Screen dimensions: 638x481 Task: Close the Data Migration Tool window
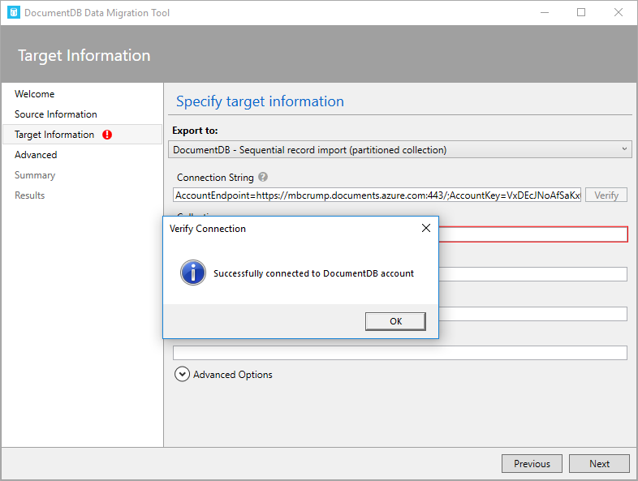(618, 13)
